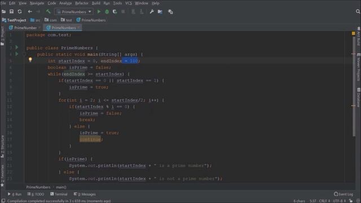The image size is (361, 203).
Task: Open the Build menu
Action: 96,3
